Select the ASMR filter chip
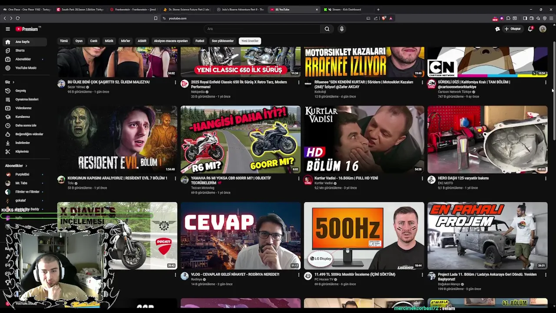The image size is (556, 313). point(142,41)
